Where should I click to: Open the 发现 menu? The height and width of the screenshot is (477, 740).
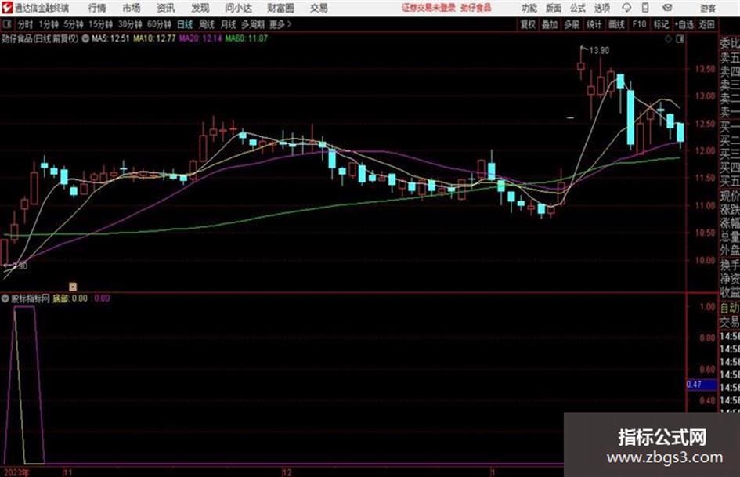pyautogui.click(x=200, y=8)
